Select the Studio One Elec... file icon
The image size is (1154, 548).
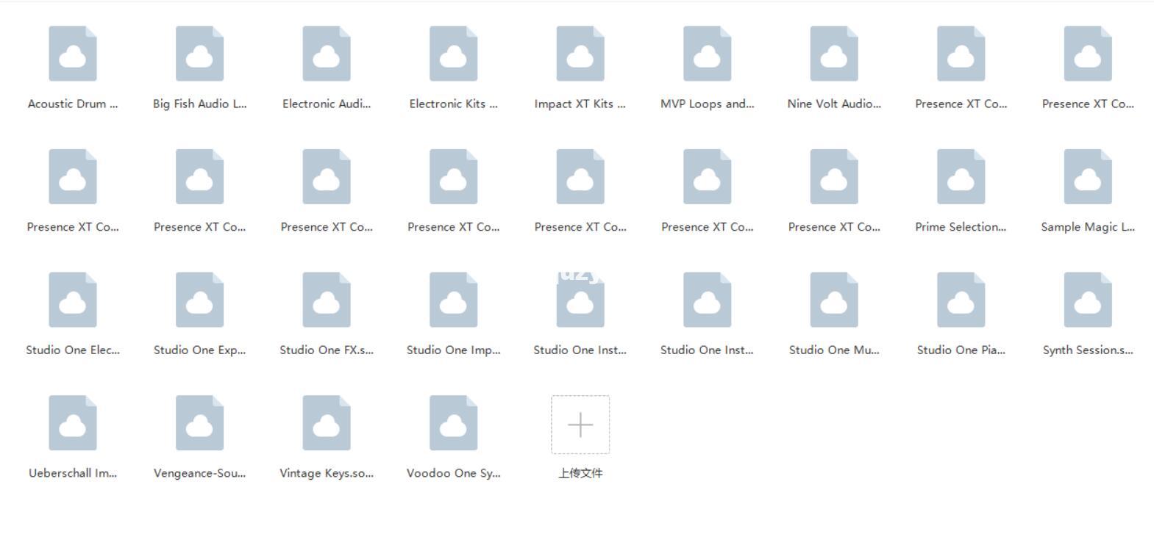pos(73,300)
